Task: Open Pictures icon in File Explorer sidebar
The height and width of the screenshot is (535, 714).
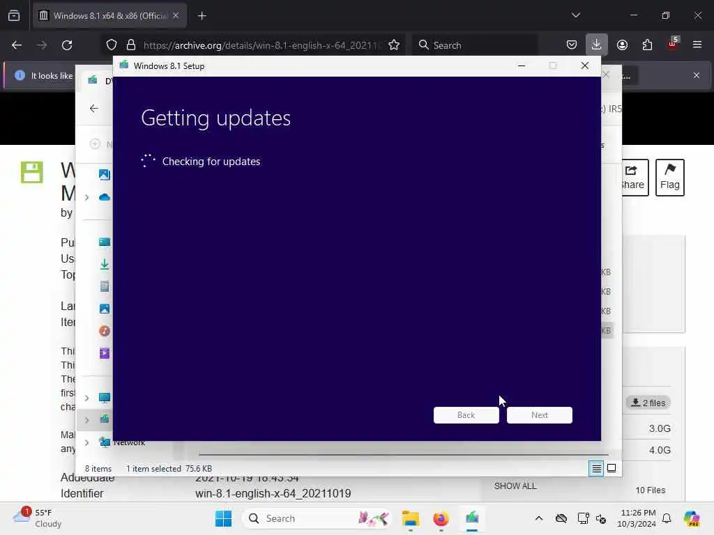Action: coord(105,309)
